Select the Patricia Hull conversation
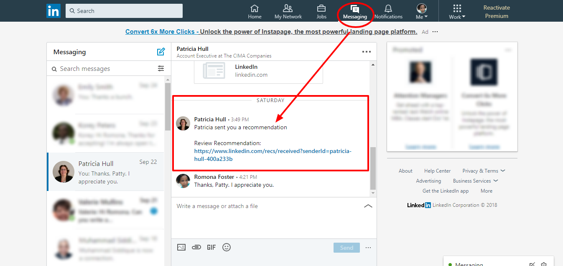563x266 pixels. [x=106, y=172]
